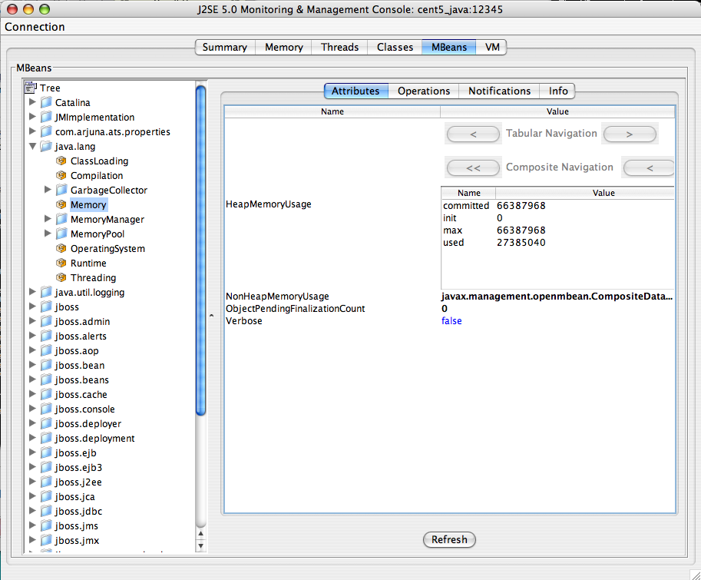Image resolution: width=701 pixels, height=580 pixels.
Task: Select the ObjectPendingFinalizationCount attribute
Action: pos(295,309)
